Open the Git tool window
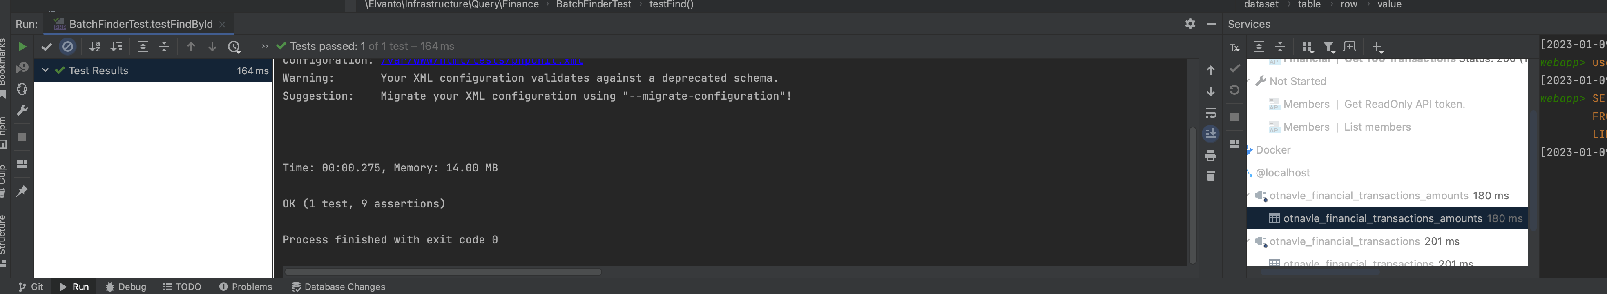The height and width of the screenshot is (294, 1607). (x=31, y=287)
